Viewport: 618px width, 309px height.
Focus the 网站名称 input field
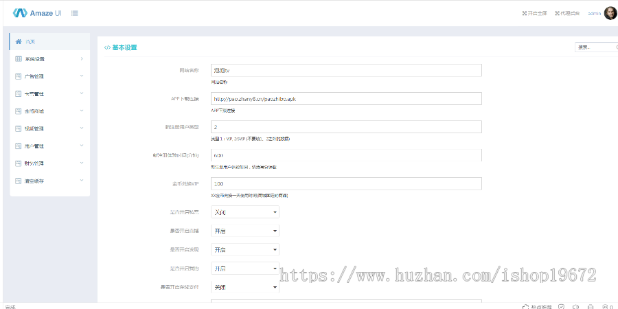pos(347,70)
